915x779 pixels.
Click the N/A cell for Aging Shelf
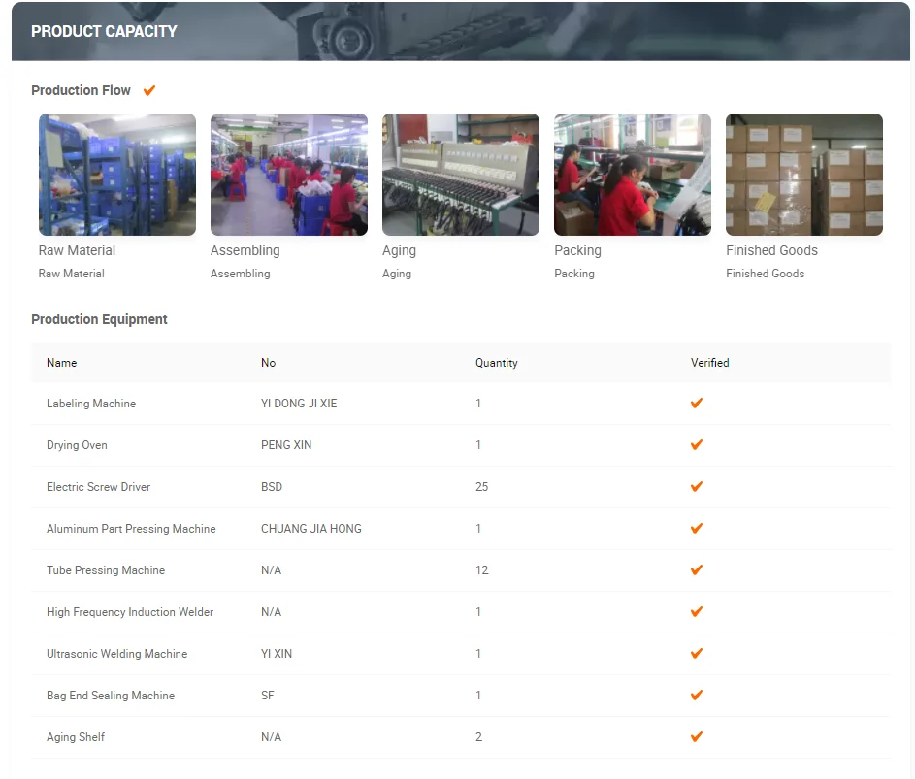[x=272, y=737]
